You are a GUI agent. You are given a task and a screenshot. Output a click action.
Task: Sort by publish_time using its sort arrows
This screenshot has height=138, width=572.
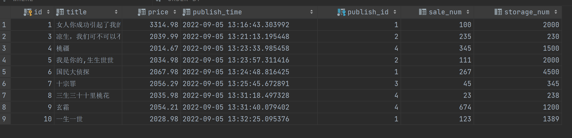pos(312,12)
